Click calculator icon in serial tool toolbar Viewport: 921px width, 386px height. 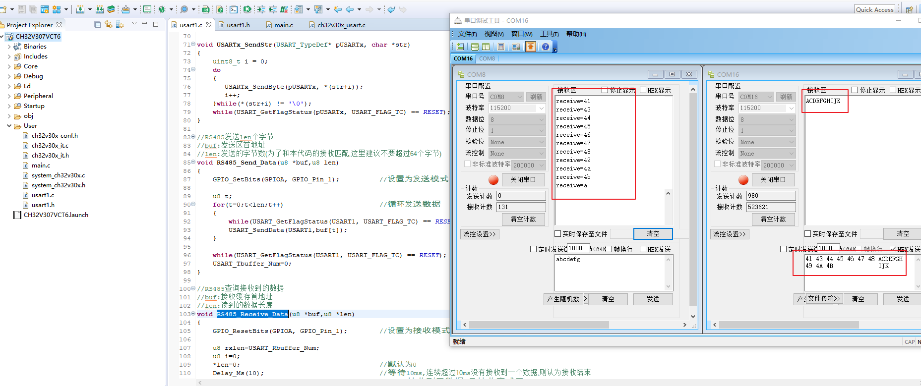(501, 47)
